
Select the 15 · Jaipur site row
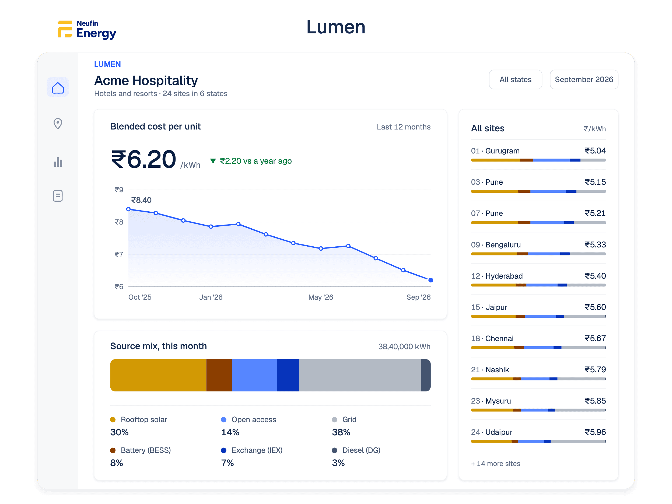coord(538,311)
